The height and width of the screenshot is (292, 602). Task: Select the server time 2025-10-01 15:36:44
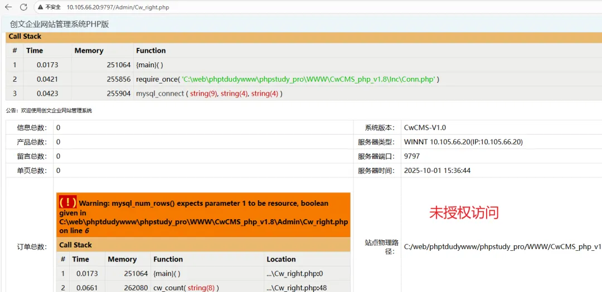click(x=438, y=171)
